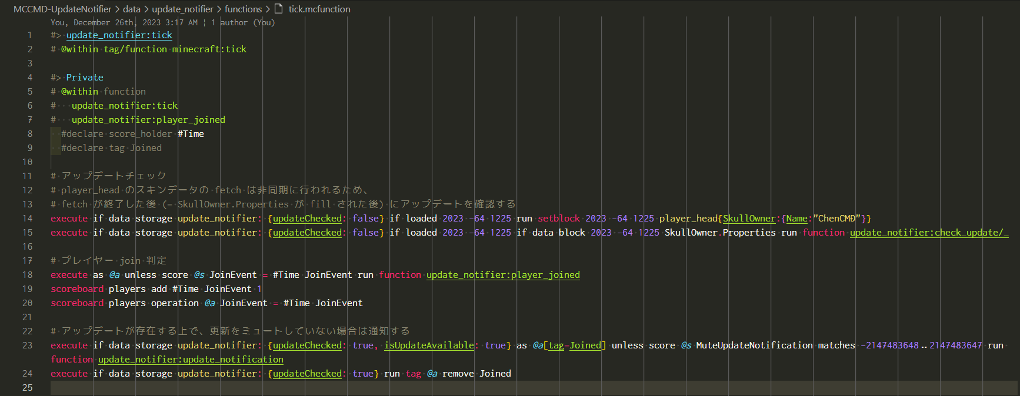Click the '-2147483648..2147483647' range on line 23
Screen dimensions: 1020x396
(921, 345)
